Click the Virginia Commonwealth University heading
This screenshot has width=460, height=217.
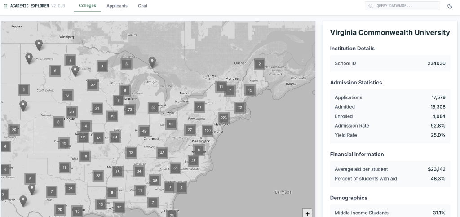(x=390, y=32)
